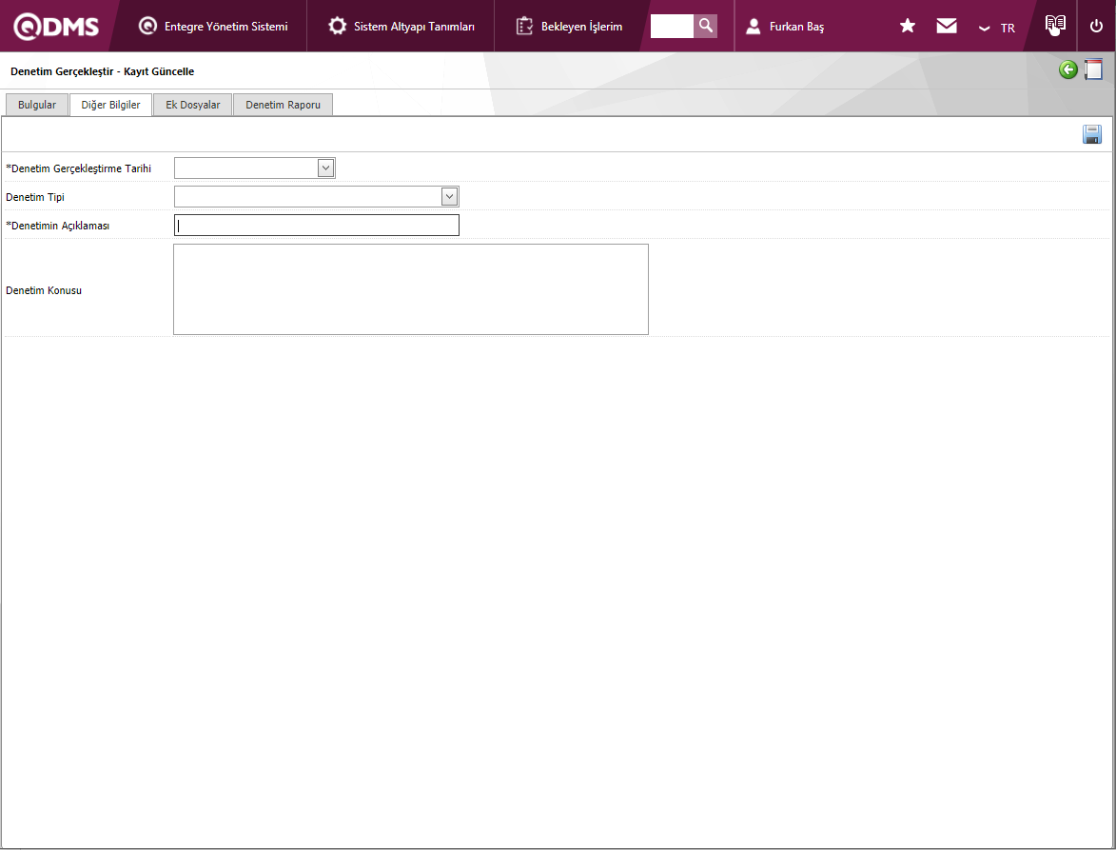Click the power logout icon
Image resolution: width=1116 pixels, height=850 pixels.
click(x=1096, y=27)
